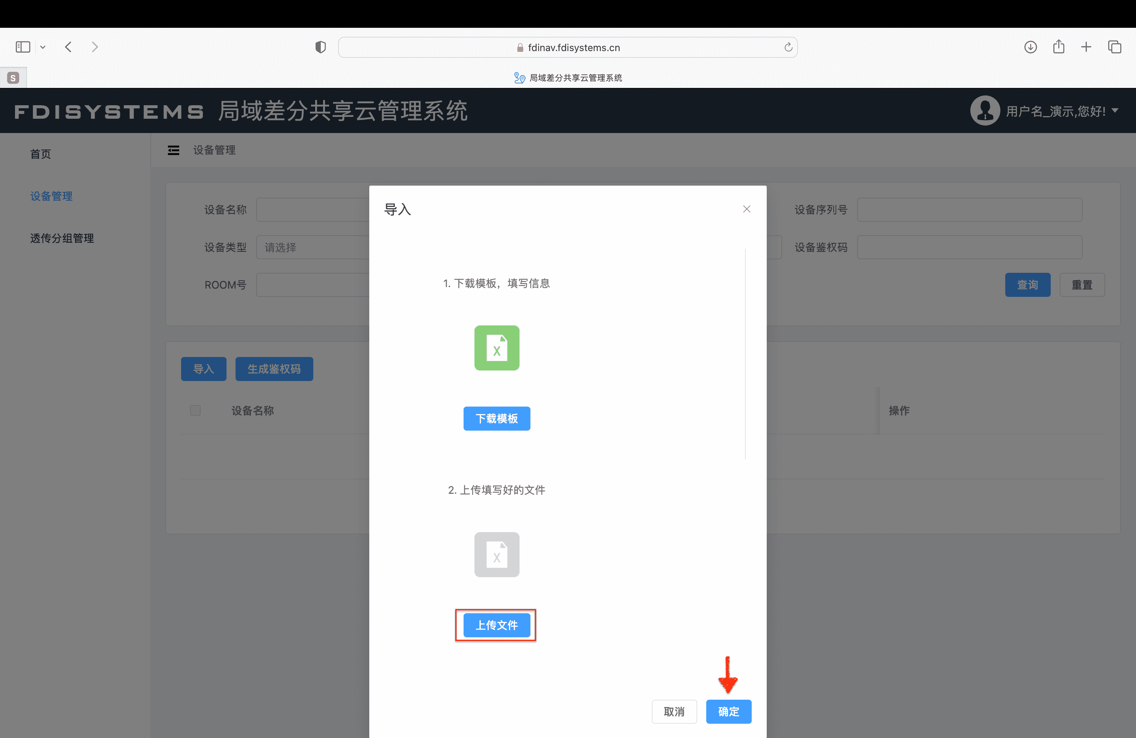This screenshot has width=1136, height=738.
Task: Close the 导入 dialog with X
Action: (x=746, y=209)
